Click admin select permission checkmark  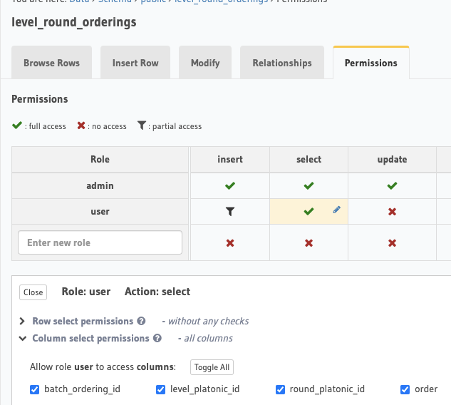pos(309,186)
